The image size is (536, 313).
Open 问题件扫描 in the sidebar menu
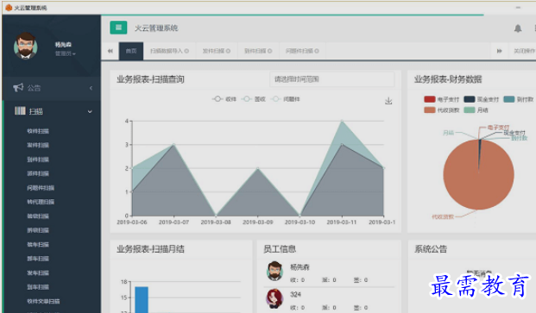coord(41,188)
